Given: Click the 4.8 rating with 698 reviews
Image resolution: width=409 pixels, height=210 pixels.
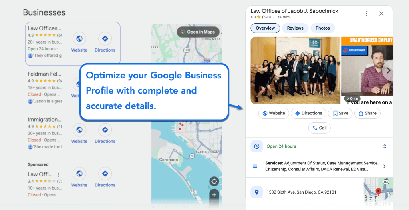Looking at the screenshot, I should (260, 17).
